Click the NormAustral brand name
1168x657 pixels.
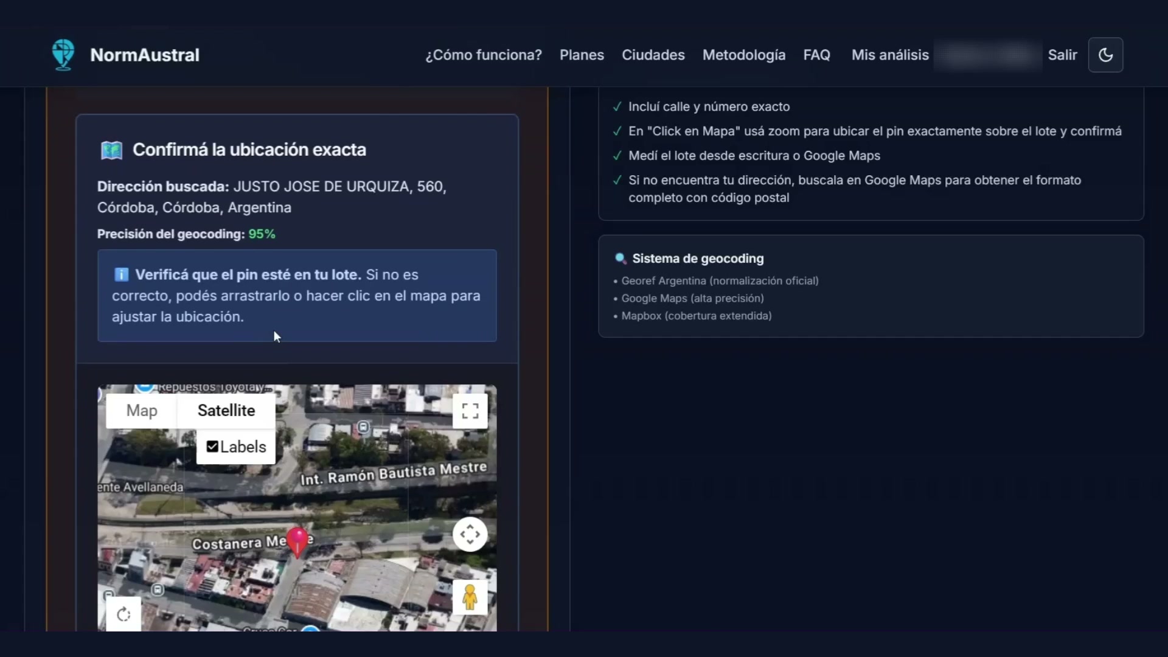pyautogui.click(x=145, y=55)
